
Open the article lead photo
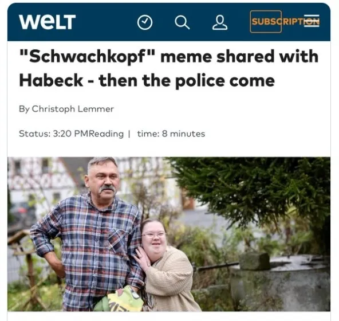click(169, 234)
